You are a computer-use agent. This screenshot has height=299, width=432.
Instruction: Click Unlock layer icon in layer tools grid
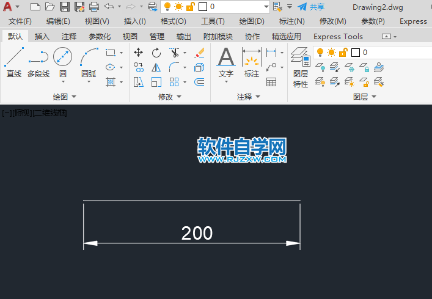(364, 82)
